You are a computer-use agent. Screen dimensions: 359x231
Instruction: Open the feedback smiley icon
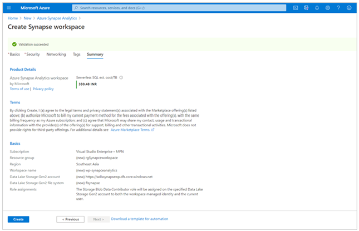click(x=349, y=8)
